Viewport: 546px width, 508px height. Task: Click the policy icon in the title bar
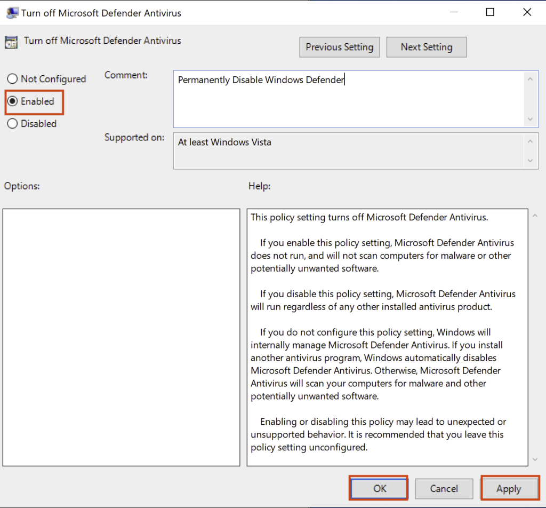click(x=11, y=13)
